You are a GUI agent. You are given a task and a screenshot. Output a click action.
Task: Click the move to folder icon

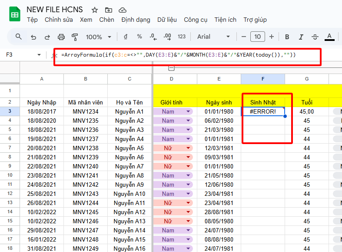(x=108, y=10)
